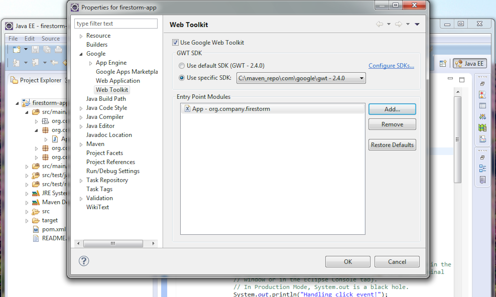Click the prev-annotation toolbar icon in second row
This screenshot has width=496, height=297.
pos(35,63)
